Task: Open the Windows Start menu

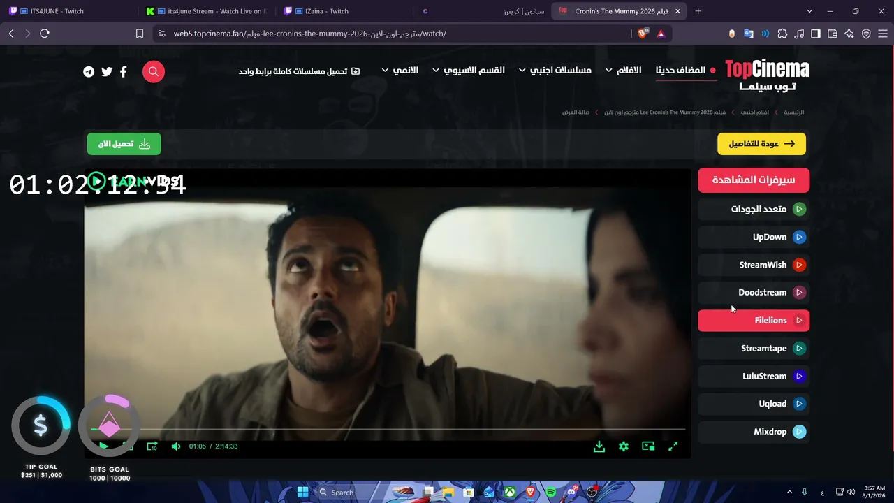Action: click(302, 493)
